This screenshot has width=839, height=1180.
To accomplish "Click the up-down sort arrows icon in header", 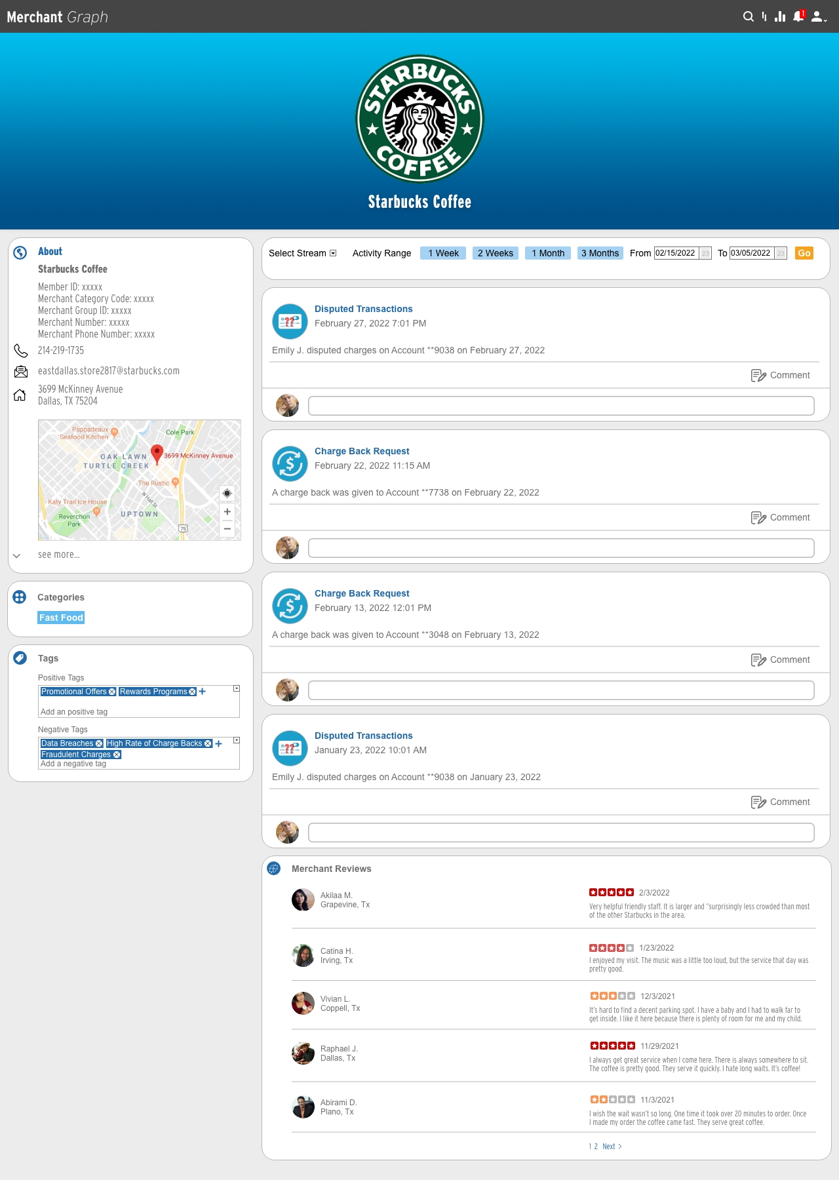I will tap(764, 16).
